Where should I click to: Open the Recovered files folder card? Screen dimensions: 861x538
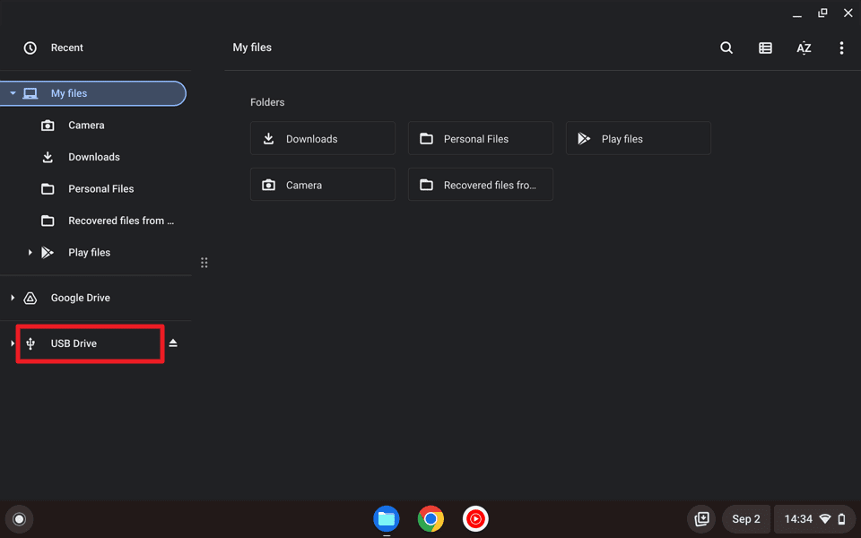pos(480,184)
